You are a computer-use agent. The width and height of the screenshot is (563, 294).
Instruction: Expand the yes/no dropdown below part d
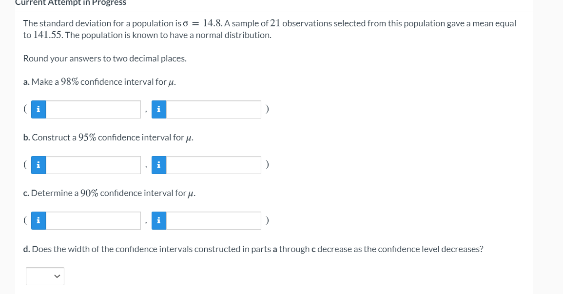pos(45,276)
